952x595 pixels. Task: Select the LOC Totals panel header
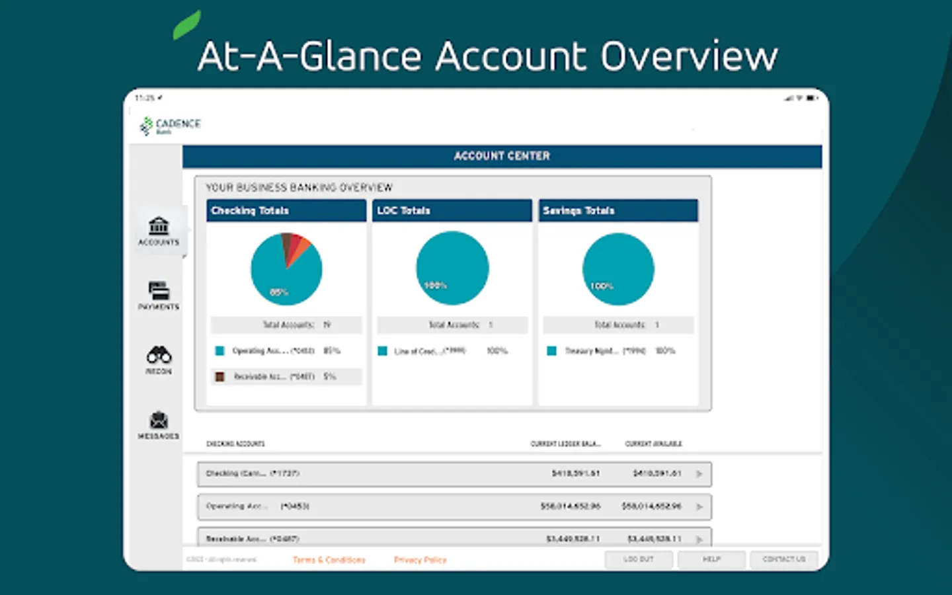(x=452, y=210)
